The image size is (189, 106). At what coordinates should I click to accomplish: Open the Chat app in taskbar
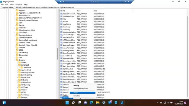point(85,103)
